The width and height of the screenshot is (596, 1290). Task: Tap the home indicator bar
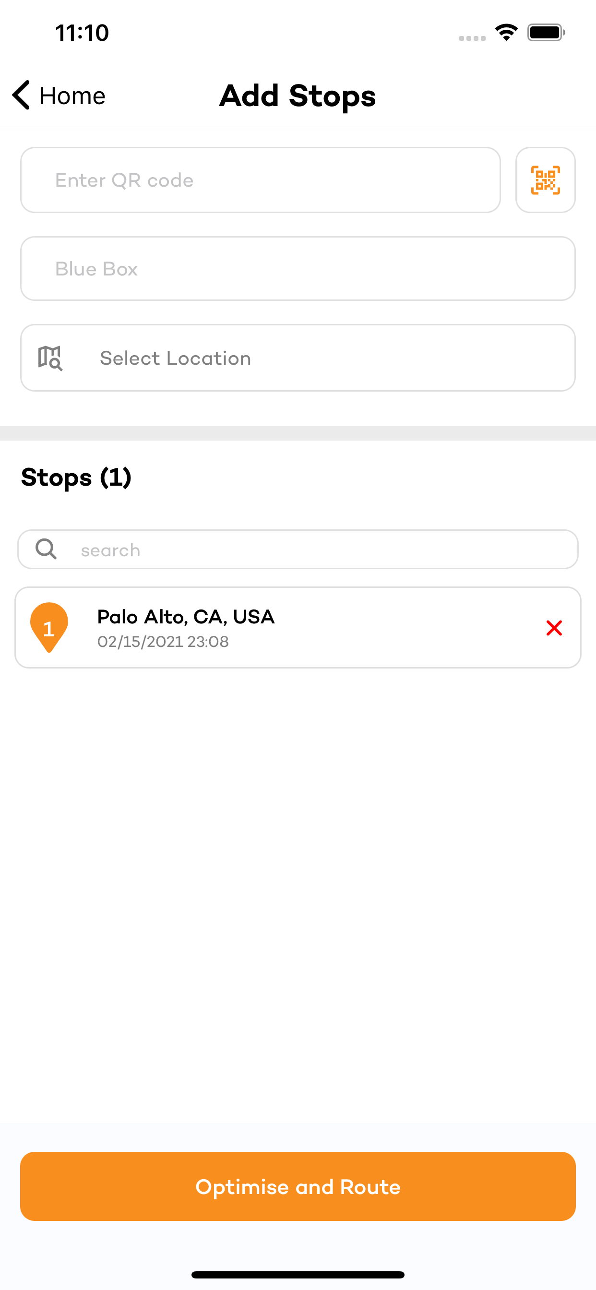298,1275
